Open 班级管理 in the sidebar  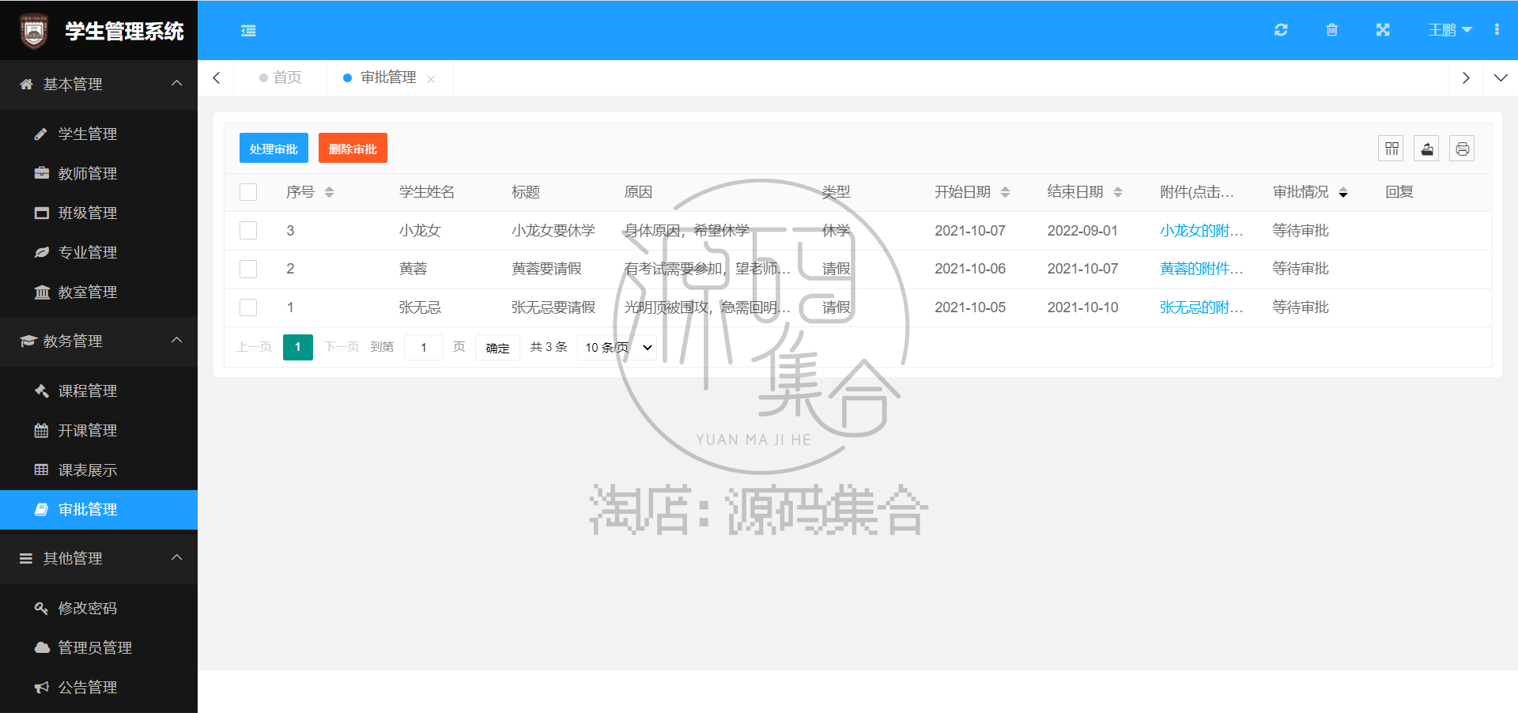99,213
